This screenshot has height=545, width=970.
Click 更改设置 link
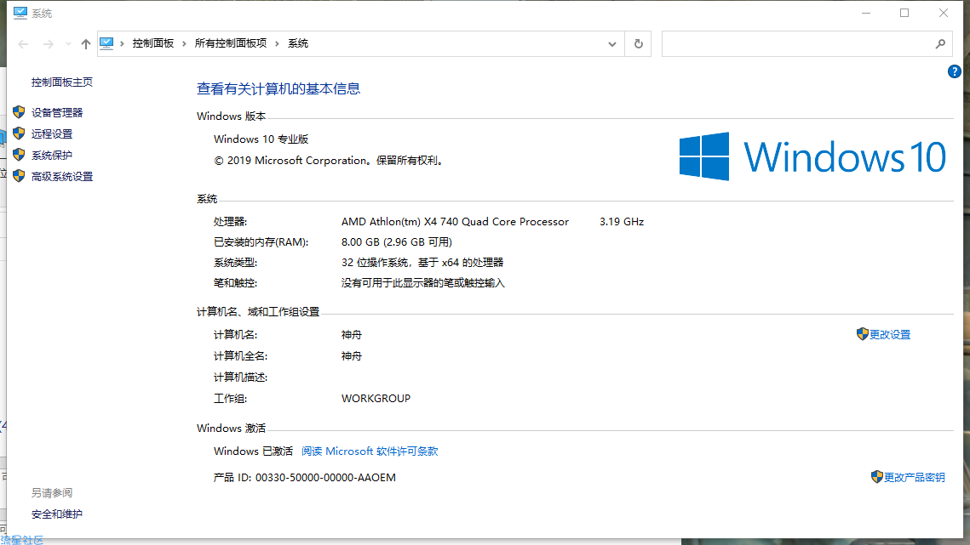click(x=890, y=335)
